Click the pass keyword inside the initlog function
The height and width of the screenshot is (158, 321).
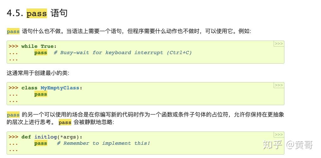point(41,143)
